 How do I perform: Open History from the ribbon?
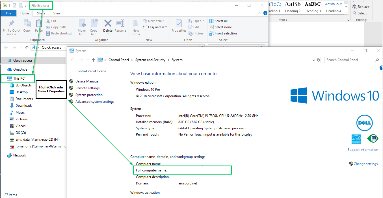point(196,33)
